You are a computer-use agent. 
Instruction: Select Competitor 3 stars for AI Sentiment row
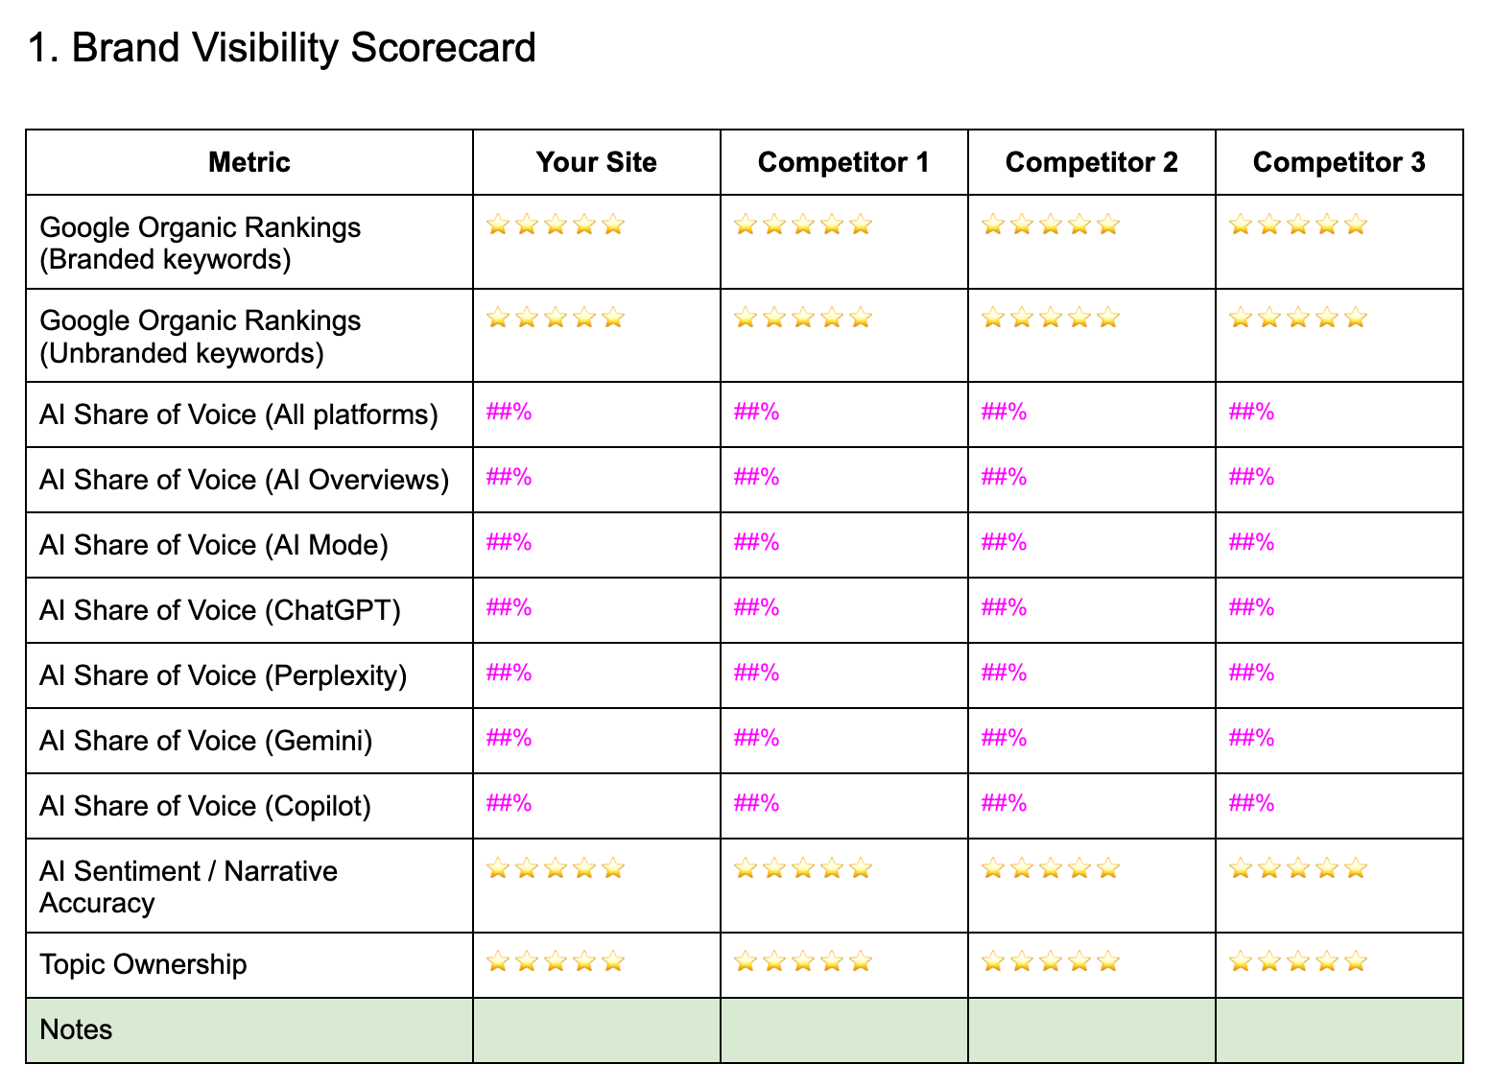pyautogui.click(x=1298, y=869)
